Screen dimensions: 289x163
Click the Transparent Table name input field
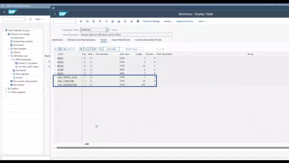tap(93, 30)
